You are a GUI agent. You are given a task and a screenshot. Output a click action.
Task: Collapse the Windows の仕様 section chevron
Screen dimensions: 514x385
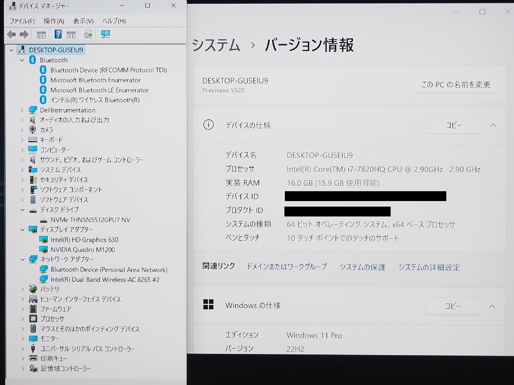(x=492, y=306)
